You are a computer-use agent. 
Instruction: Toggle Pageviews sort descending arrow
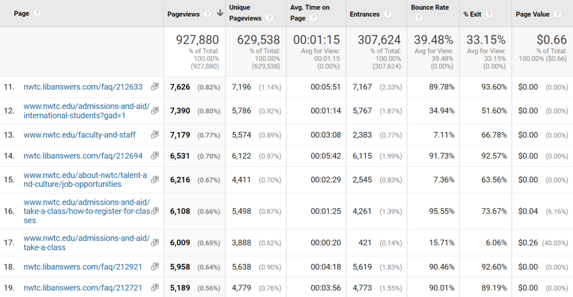pyautogui.click(x=220, y=14)
